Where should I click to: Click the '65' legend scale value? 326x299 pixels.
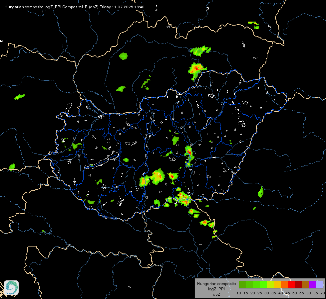click(x=316, y=293)
